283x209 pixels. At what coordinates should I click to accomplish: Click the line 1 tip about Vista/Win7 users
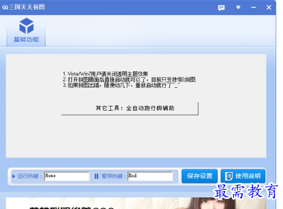[x=105, y=74]
